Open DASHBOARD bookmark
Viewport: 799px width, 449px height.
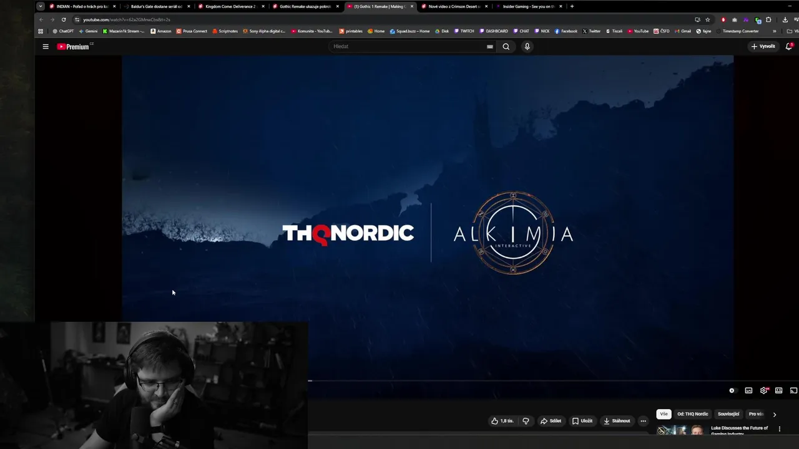tap(494, 31)
